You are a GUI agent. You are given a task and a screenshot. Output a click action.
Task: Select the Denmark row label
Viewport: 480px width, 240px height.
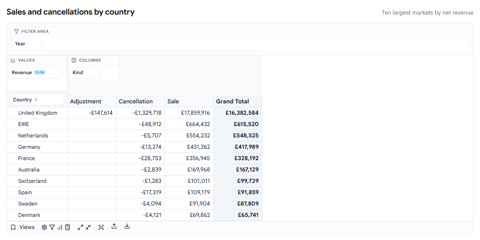[x=29, y=215]
